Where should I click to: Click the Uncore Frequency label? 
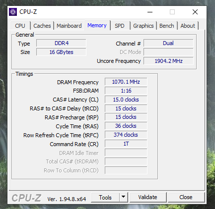click(119, 61)
